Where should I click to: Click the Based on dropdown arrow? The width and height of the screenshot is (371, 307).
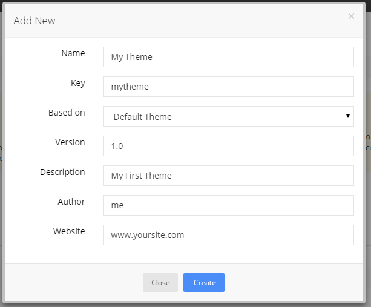(348, 116)
